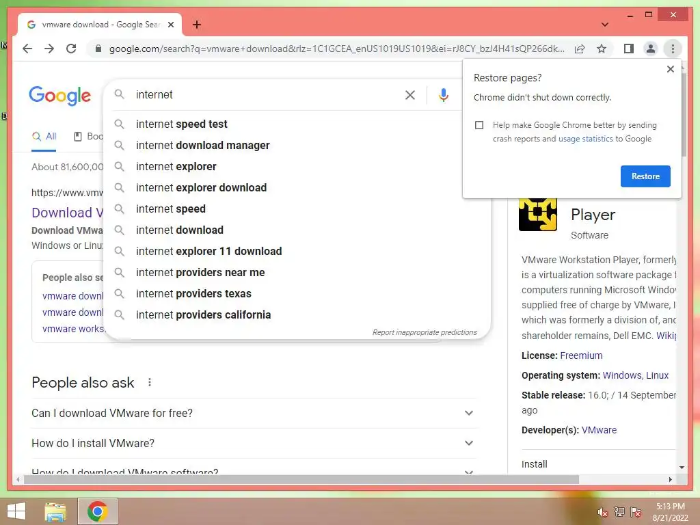Image resolution: width=700 pixels, height=525 pixels.
Task: Choose internet providers california suggestion
Action: pyautogui.click(x=297, y=314)
